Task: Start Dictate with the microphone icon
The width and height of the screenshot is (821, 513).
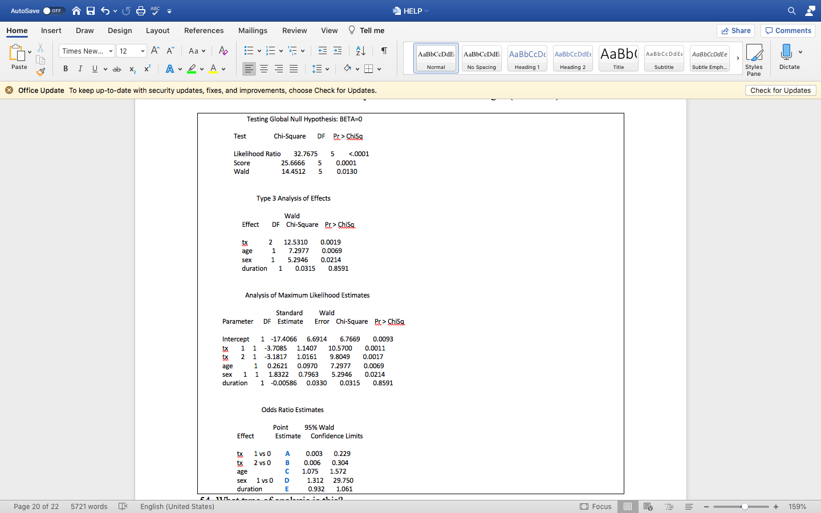Action: [786, 52]
